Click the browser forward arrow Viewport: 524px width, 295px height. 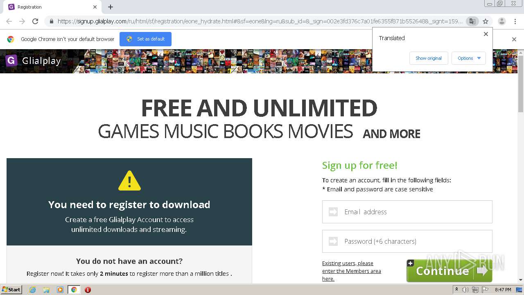(22, 21)
